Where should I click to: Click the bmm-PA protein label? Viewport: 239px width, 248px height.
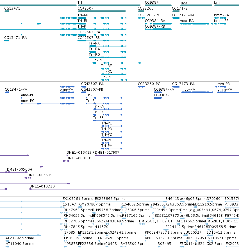click(225, 90)
